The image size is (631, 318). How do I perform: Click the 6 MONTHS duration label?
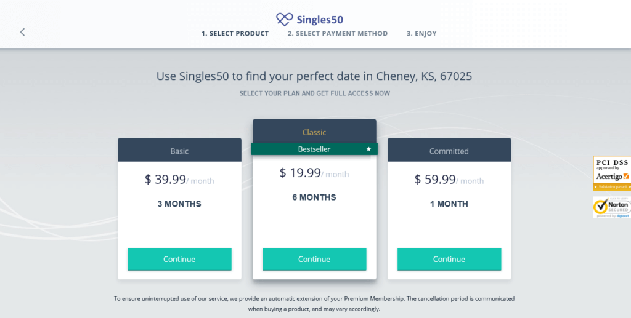click(314, 197)
